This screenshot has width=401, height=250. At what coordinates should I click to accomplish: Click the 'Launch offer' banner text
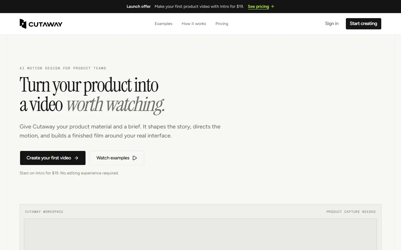(138, 7)
